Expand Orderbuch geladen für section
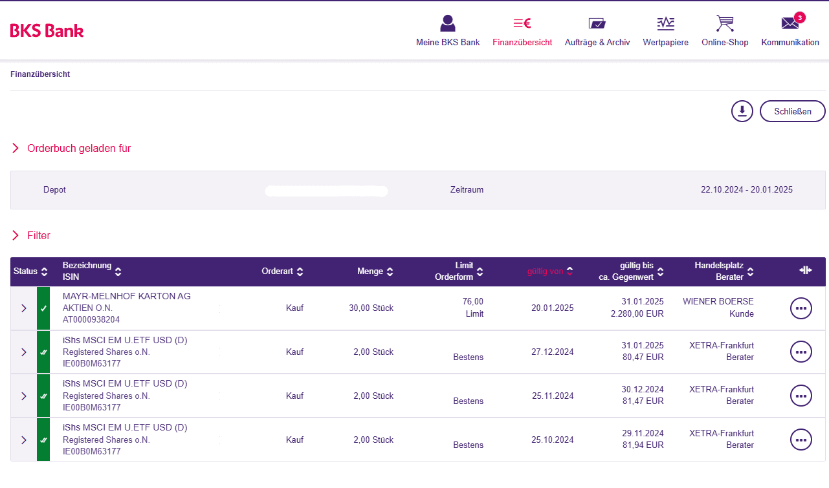 tap(71, 148)
